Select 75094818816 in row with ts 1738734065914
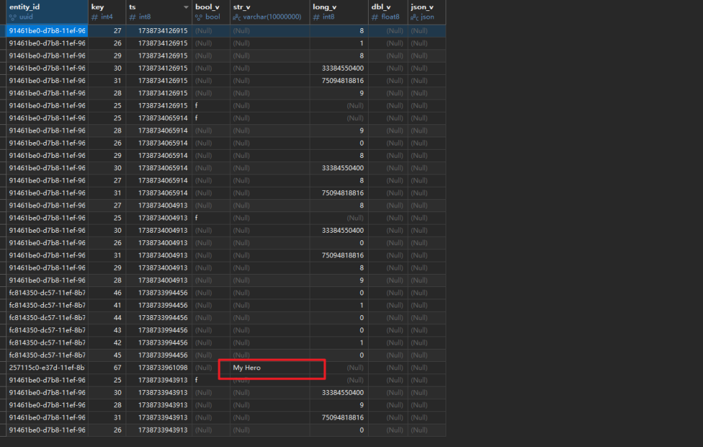 click(339, 193)
